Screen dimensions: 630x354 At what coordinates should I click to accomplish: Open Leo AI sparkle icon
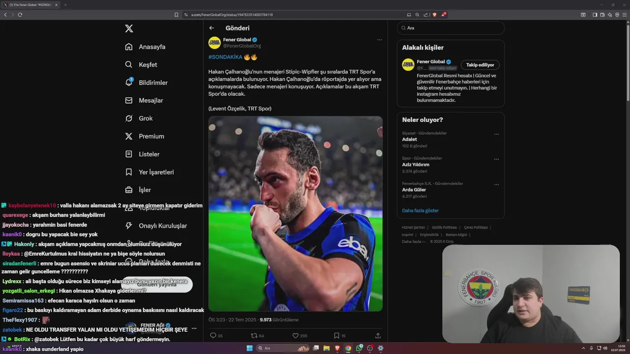[x=610, y=15]
